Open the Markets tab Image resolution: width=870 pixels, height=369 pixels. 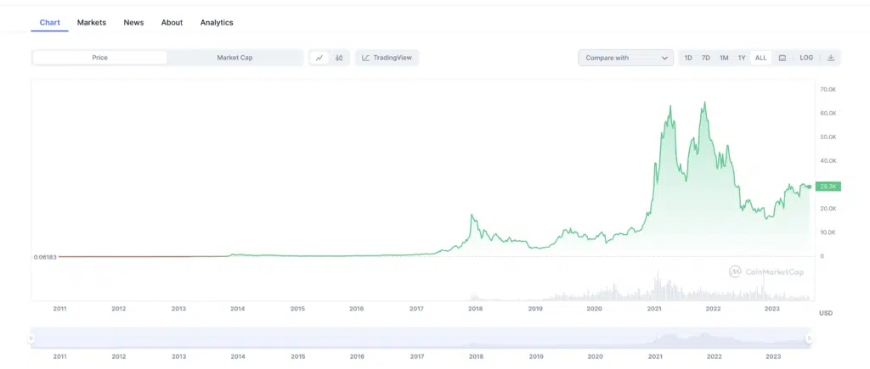[92, 22]
